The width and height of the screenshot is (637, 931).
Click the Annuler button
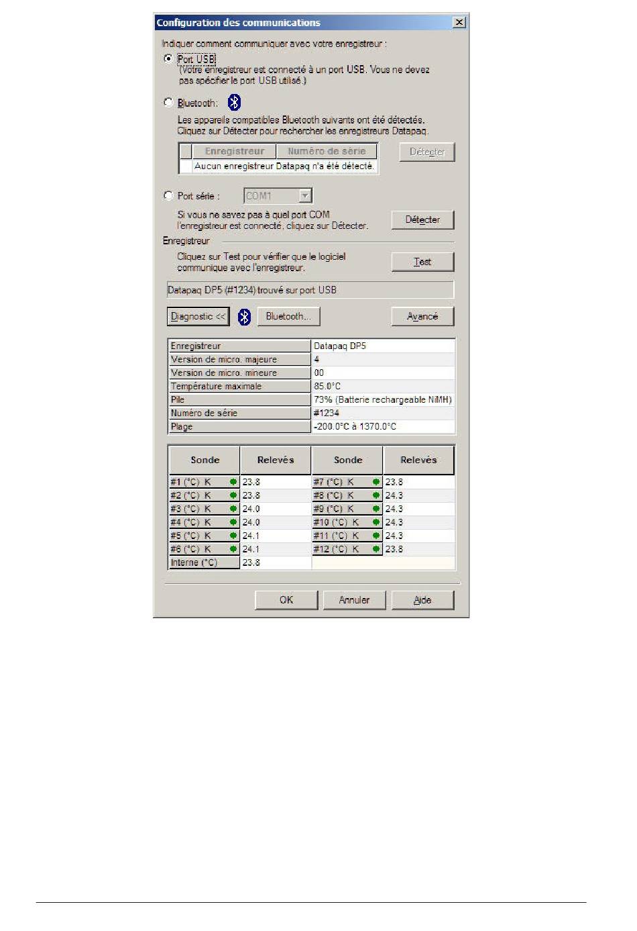coord(354,600)
